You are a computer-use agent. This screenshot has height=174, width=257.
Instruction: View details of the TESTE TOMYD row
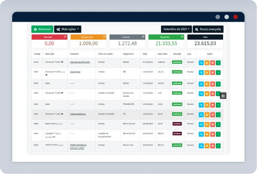(x=201, y=146)
